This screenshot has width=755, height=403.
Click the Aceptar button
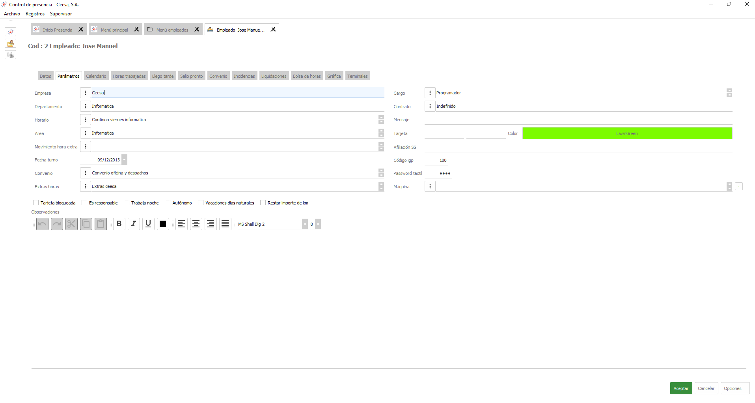pyautogui.click(x=681, y=388)
